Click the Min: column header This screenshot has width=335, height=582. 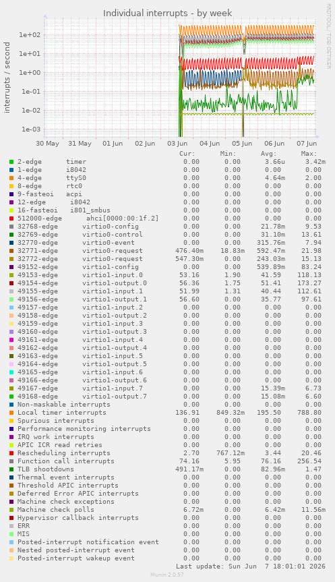228,154
